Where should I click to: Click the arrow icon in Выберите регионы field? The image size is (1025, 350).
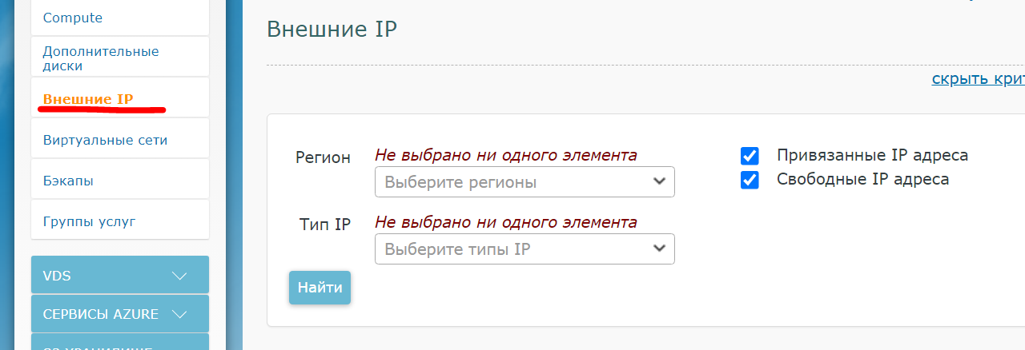659,181
